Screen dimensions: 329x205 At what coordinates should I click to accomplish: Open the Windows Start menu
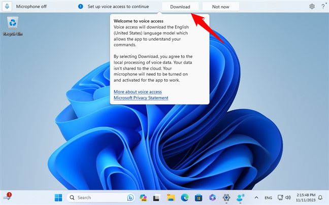pos(58,197)
